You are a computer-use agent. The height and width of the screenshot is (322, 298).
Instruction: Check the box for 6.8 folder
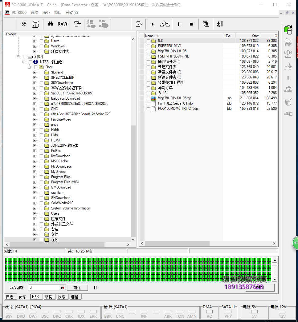tap(148, 41)
